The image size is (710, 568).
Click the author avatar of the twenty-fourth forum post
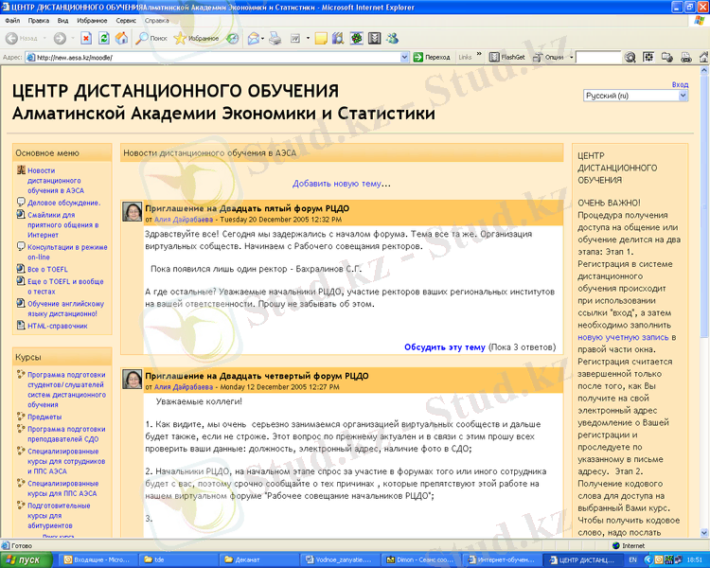pos(133,379)
